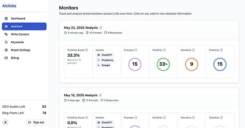Click the orange Mentions circle showing 9

click(x=192, y=64)
